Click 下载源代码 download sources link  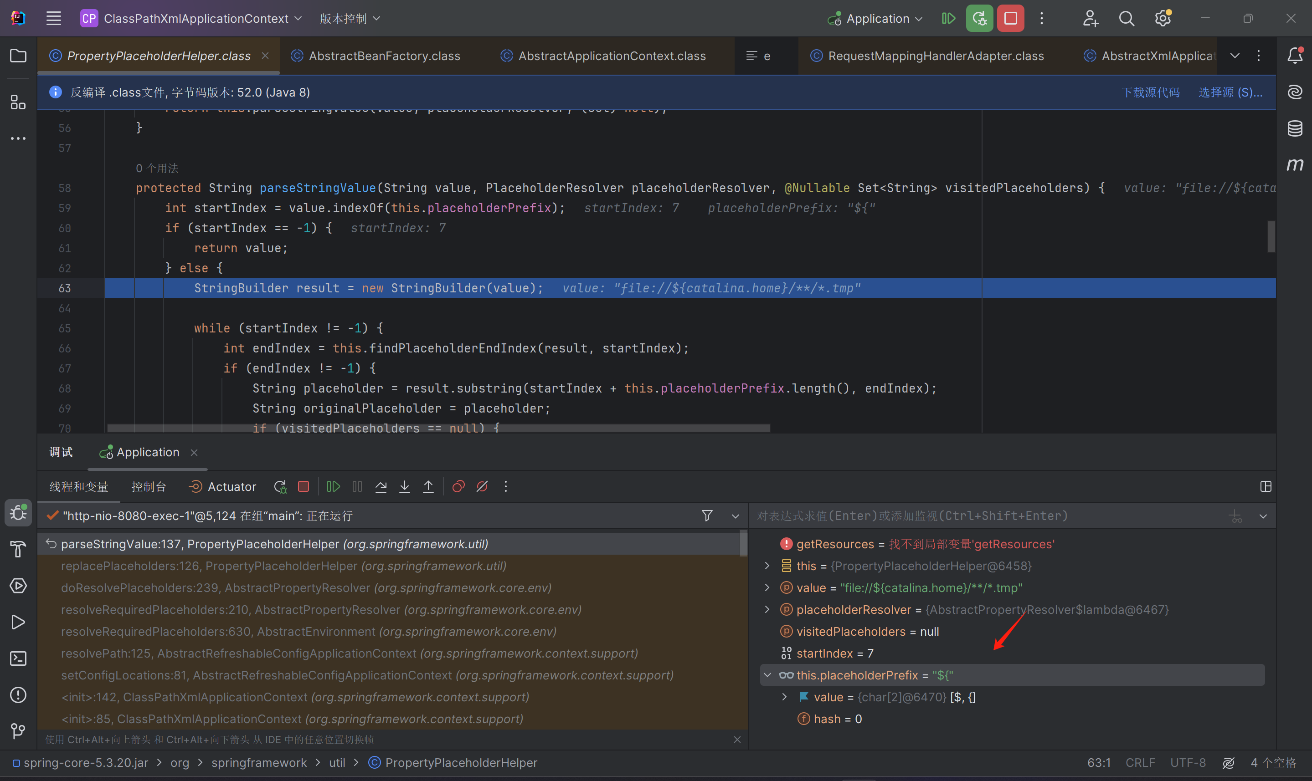tap(1150, 92)
